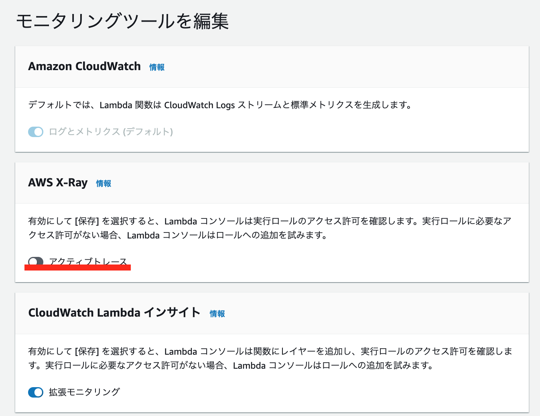Click the Amazon CloudWatch section header
The width and height of the screenshot is (540, 416).
pos(84,66)
